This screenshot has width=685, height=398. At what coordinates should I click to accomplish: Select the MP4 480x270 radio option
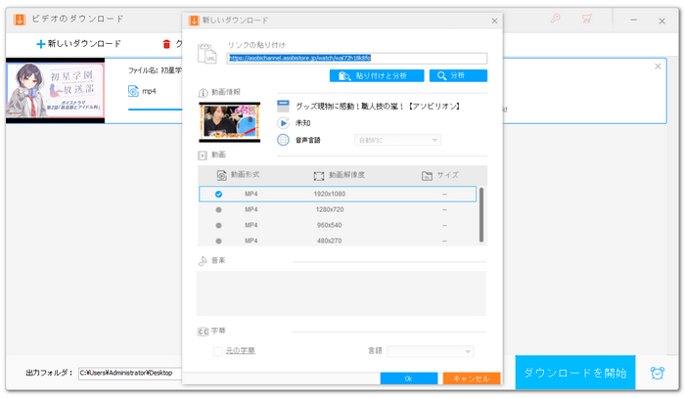tap(218, 241)
